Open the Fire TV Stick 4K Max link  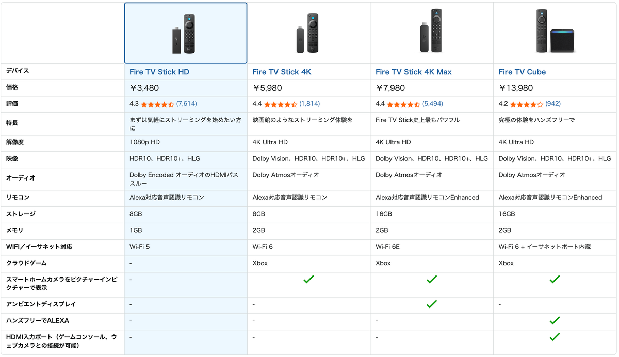413,72
